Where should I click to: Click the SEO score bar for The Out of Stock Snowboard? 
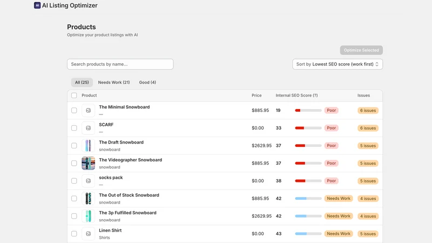[308, 198]
